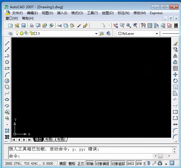Open the Layer Properties Manager
The height and width of the screenshot is (168, 181).
point(10,33)
